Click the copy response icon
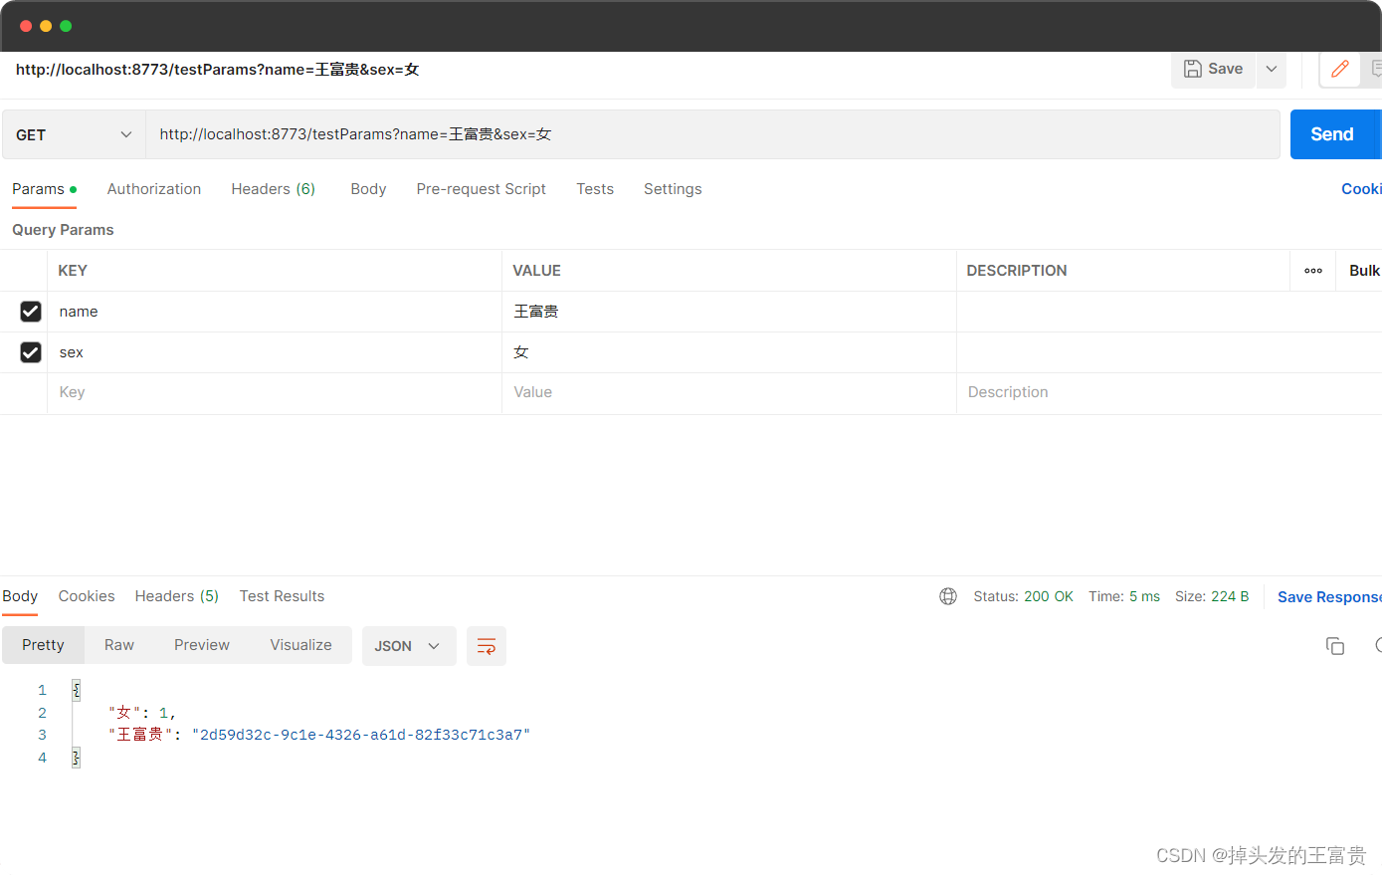 click(1335, 646)
